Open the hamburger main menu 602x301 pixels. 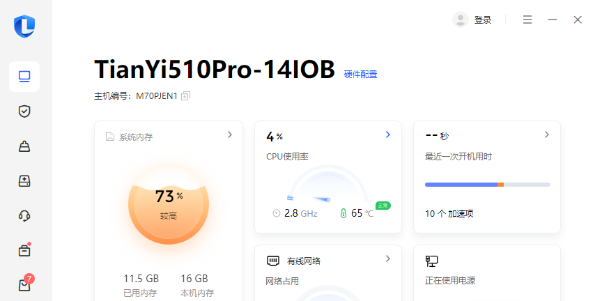click(527, 20)
